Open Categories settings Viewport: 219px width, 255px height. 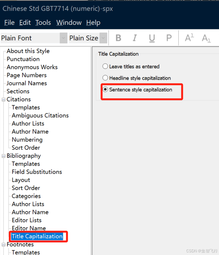coord(26,196)
